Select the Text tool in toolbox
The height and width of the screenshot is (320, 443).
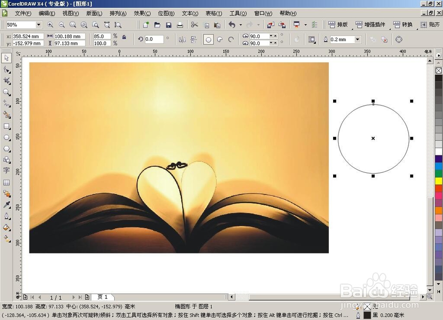(6, 171)
